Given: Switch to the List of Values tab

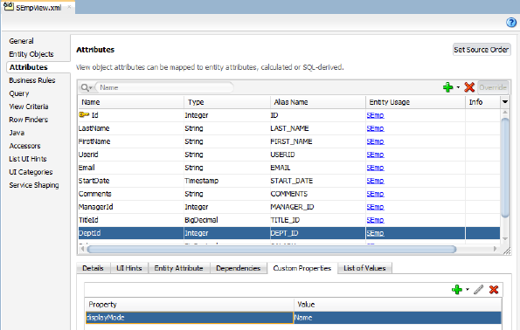Looking at the screenshot, I should point(364,268).
